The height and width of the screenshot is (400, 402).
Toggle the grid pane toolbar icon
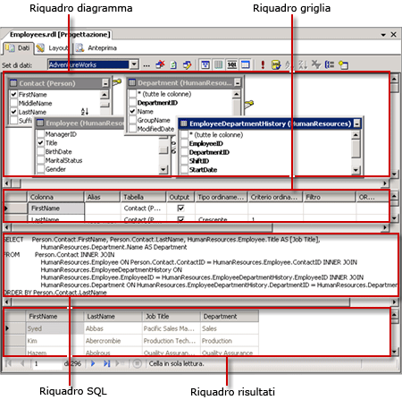tap(219, 64)
